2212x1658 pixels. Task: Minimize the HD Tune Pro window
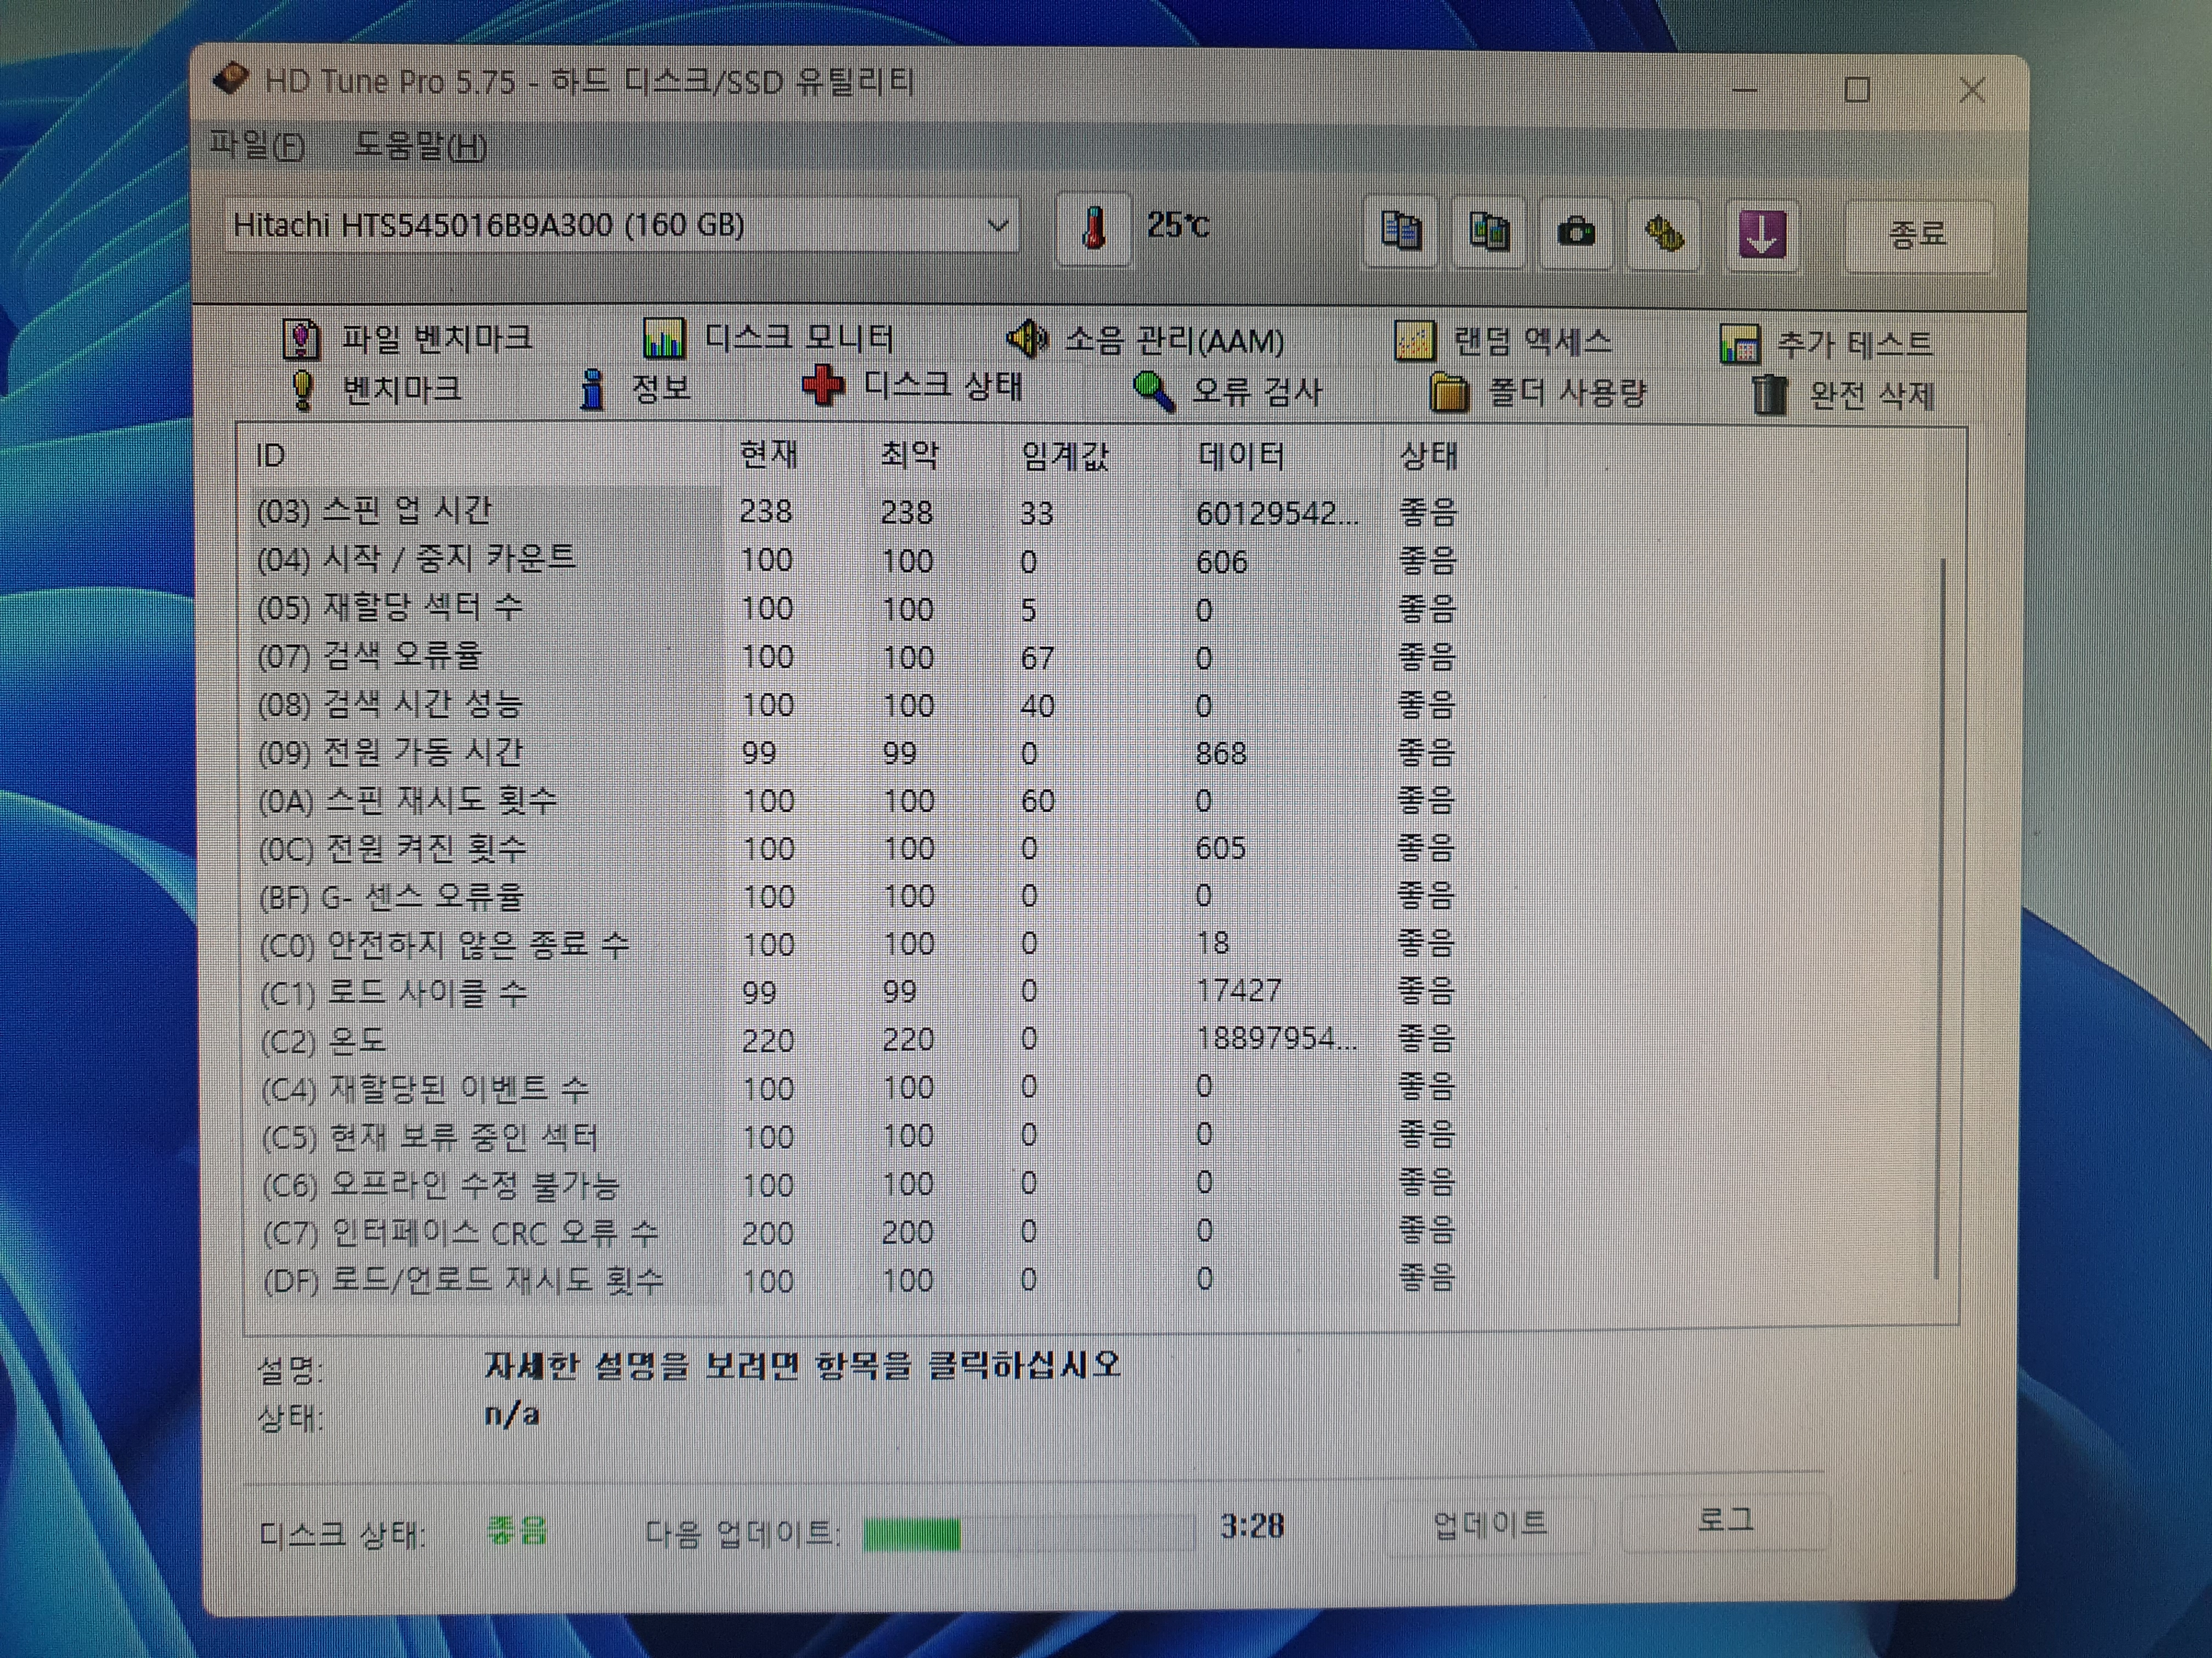(1744, 89)
